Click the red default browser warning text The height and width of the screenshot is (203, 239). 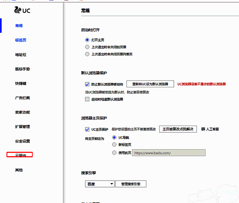(201, 84)
